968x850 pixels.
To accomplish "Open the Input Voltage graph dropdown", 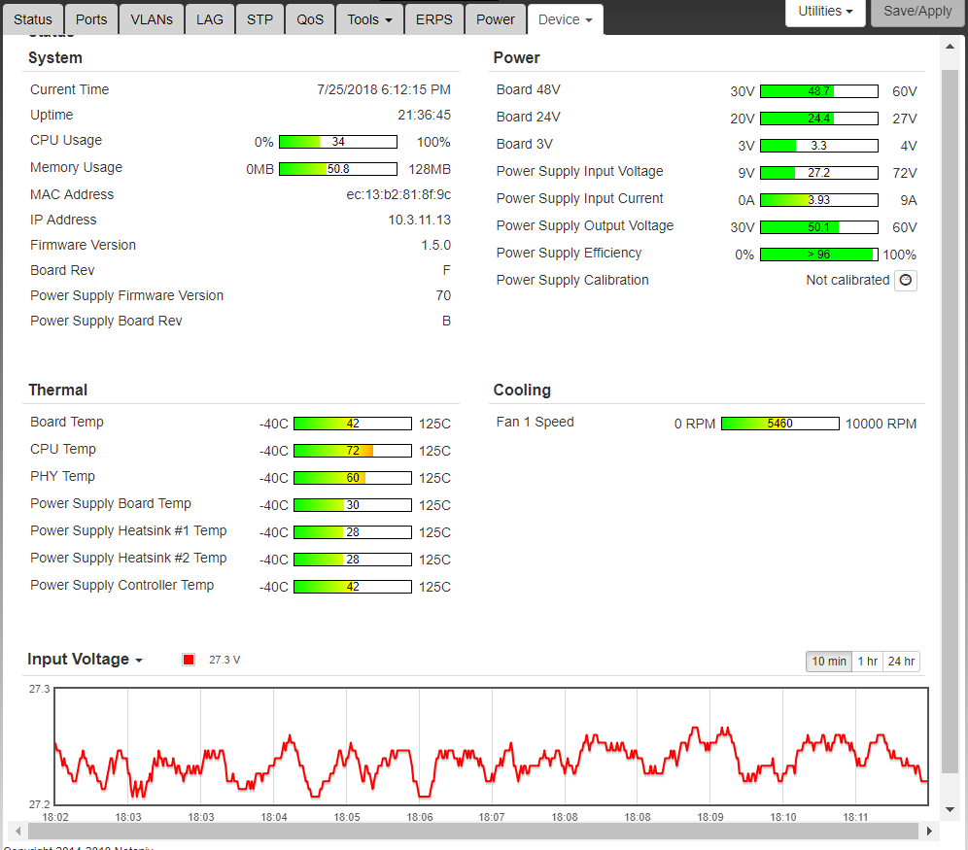I will pyautogui.click(x=86, y=660).
